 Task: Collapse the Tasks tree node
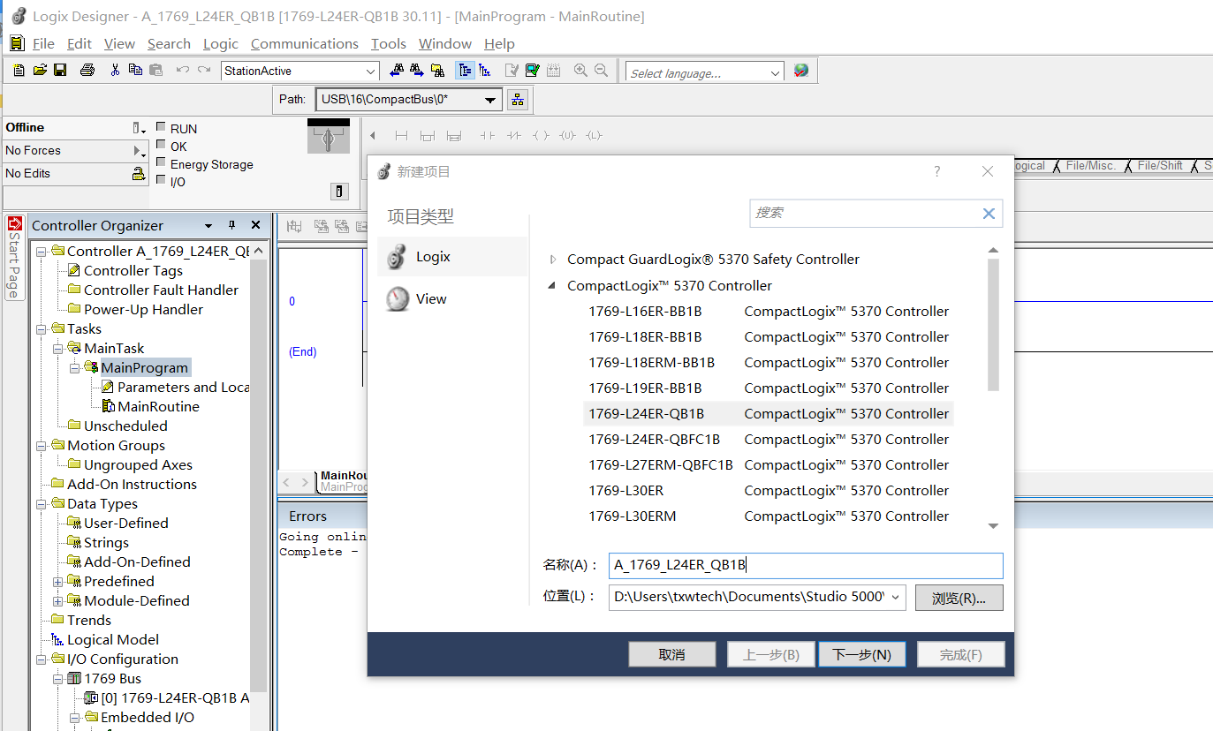pos(42,329)
